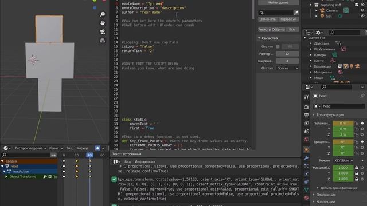Expand the Дельта трансформация panel
This screenshot has height=206, width=367.
(x=317, y=188)
